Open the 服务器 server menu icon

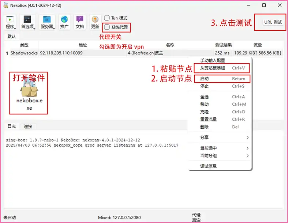click(47, 22)
